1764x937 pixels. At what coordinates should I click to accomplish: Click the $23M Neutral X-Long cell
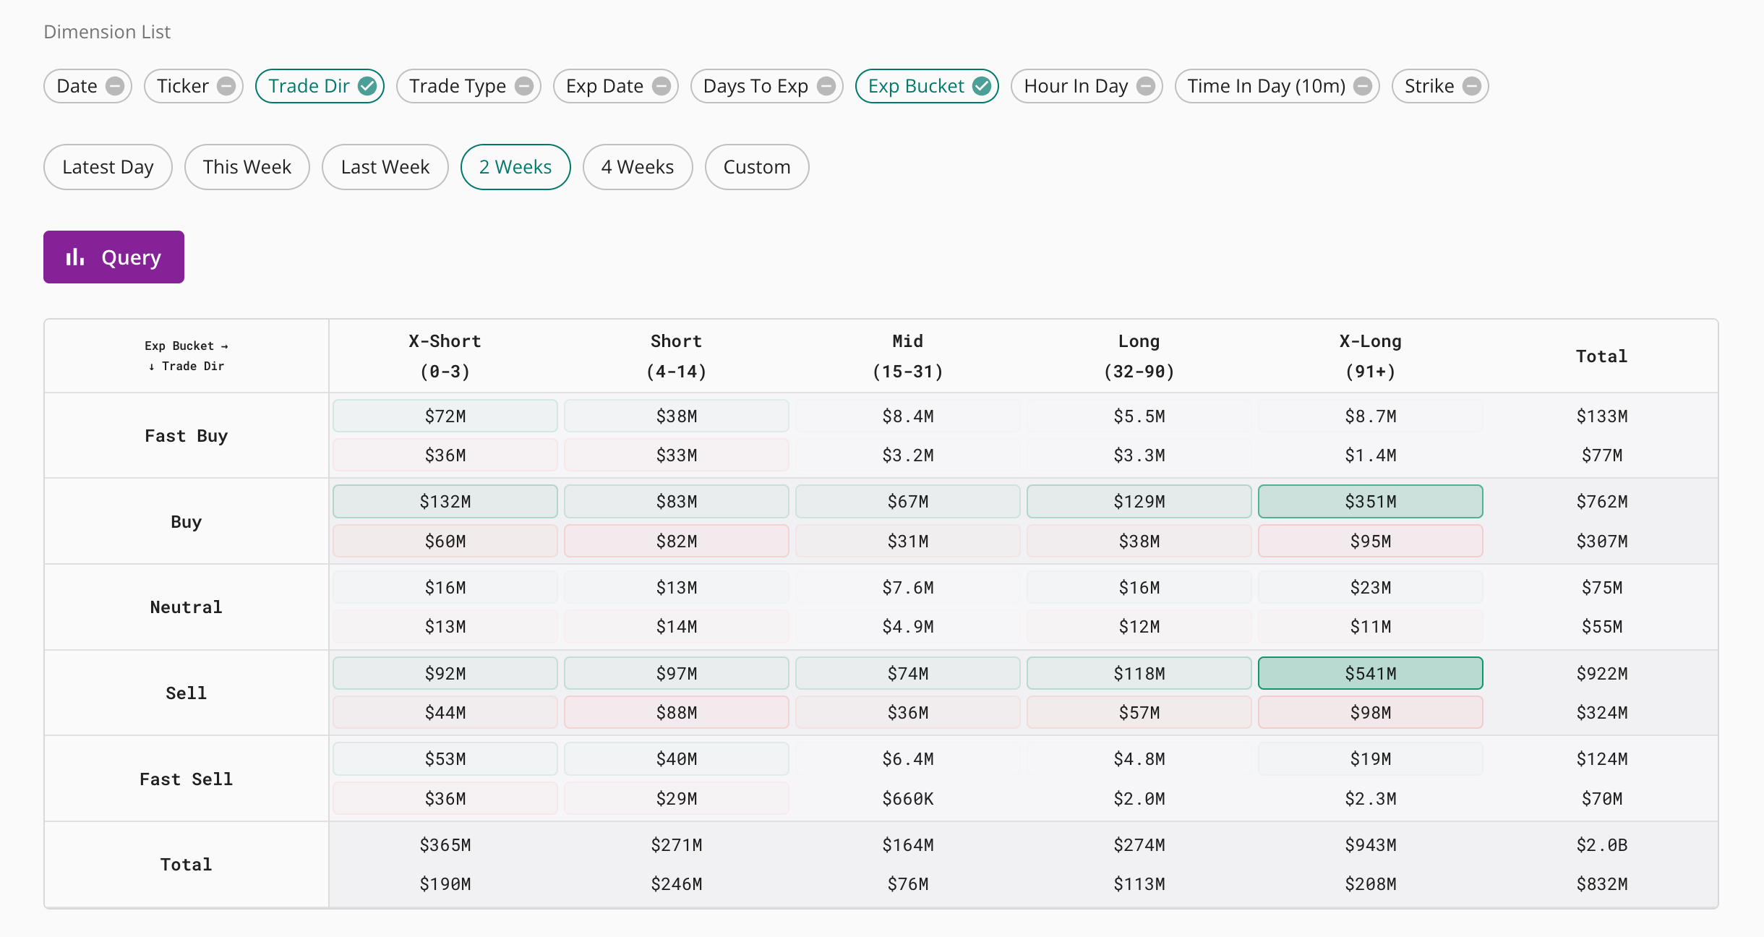pos(1371,588)
